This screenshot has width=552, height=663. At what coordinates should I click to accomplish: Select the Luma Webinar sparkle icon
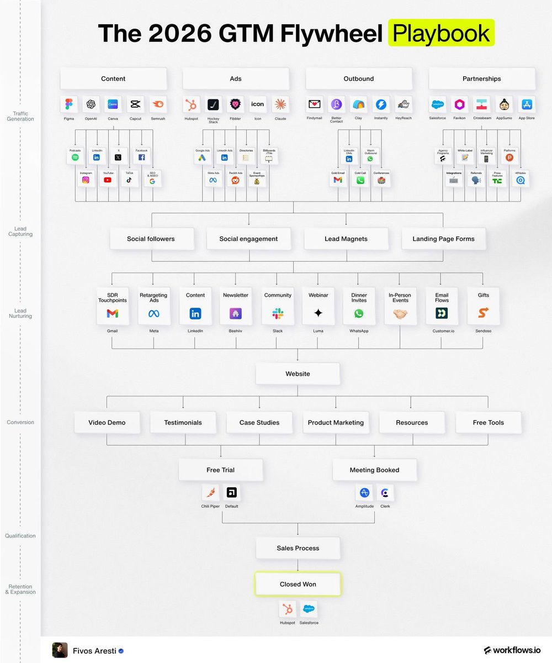318,314
